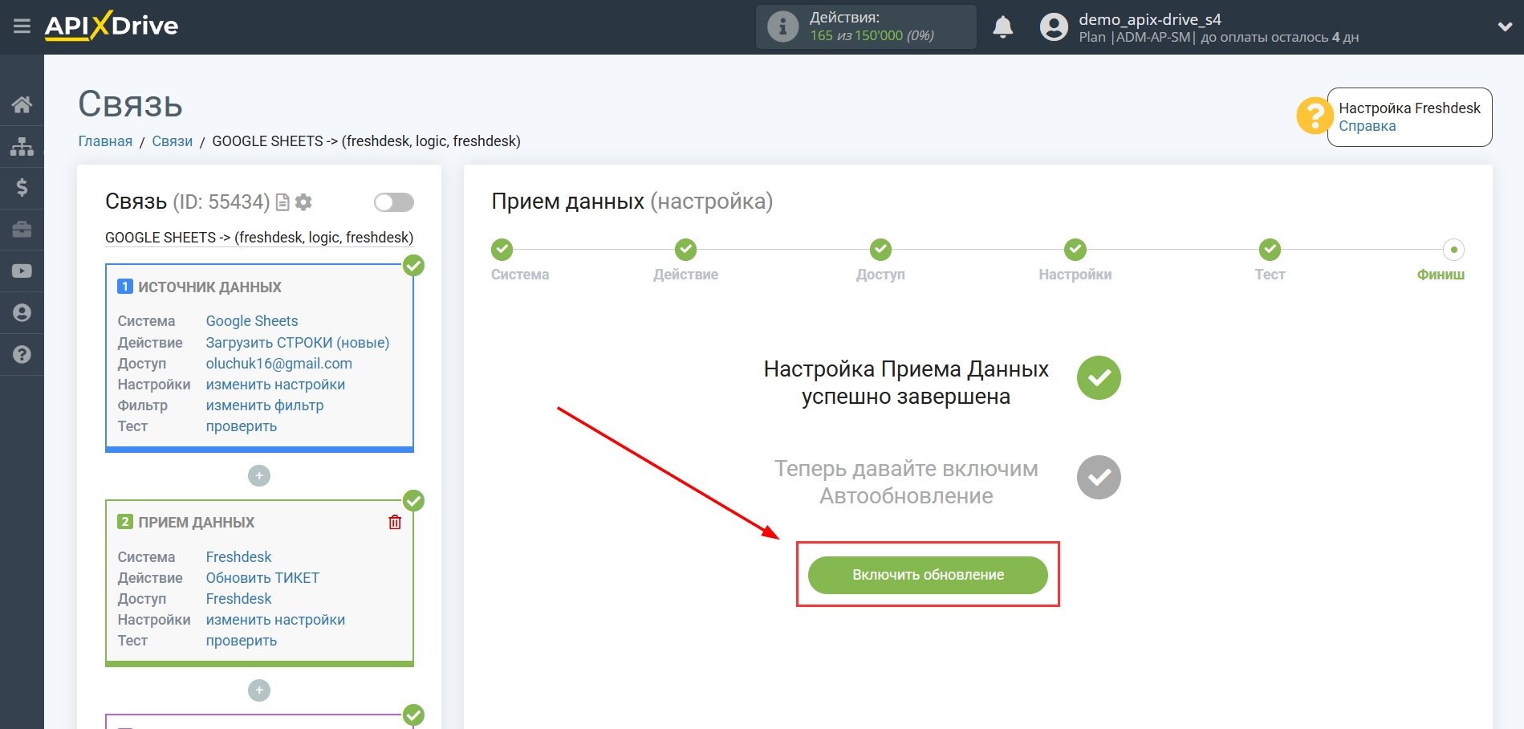Go to the Финиш step

(x=1453, y=250)
